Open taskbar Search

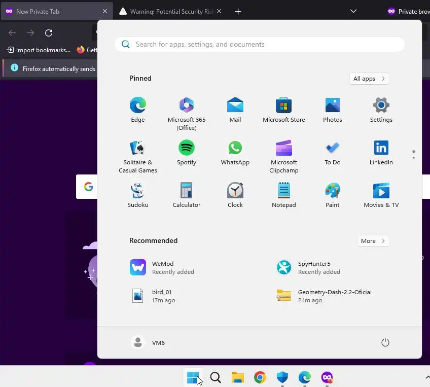coord(216,377)
